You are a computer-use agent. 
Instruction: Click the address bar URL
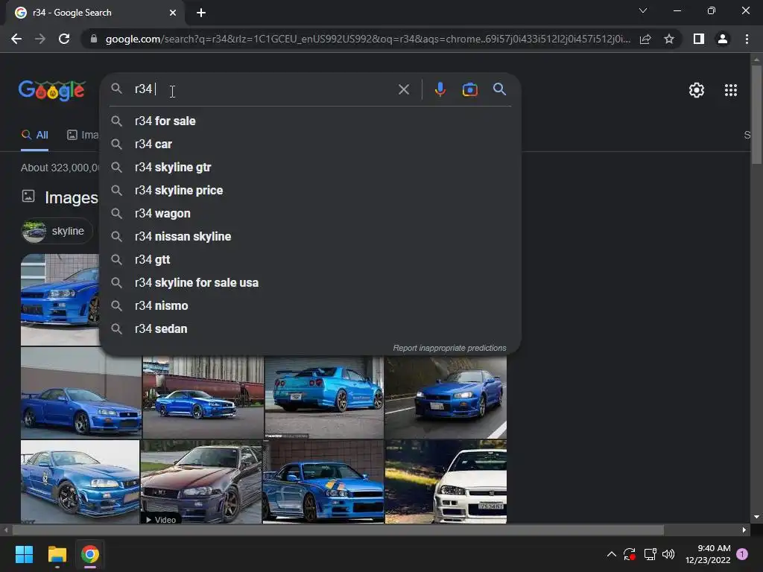367,39
